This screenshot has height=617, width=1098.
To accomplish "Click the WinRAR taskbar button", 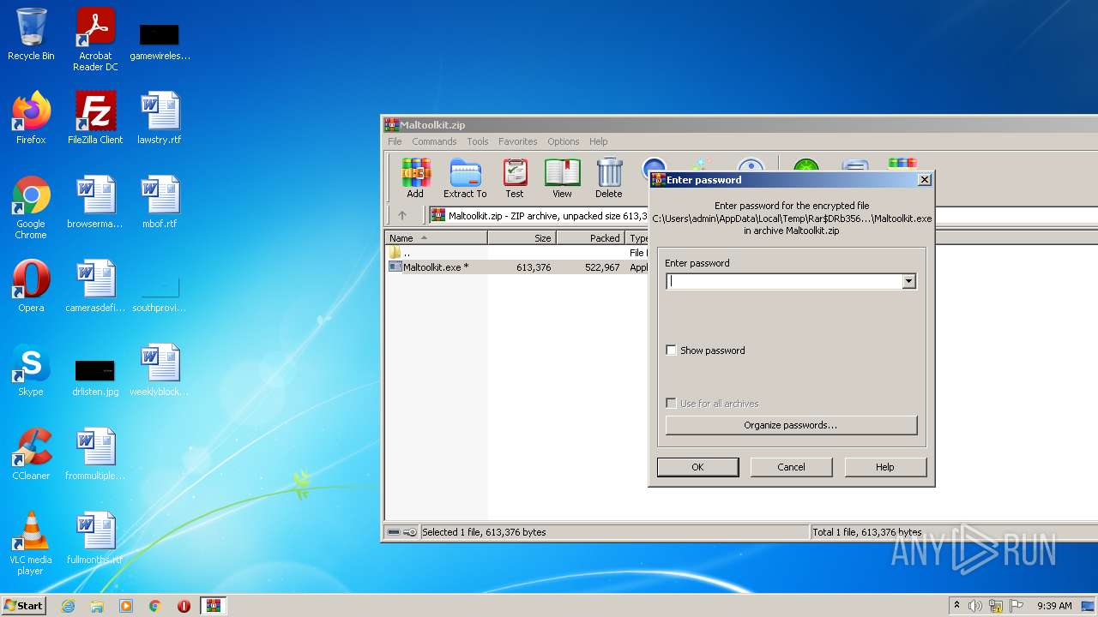I will [214, 606].
